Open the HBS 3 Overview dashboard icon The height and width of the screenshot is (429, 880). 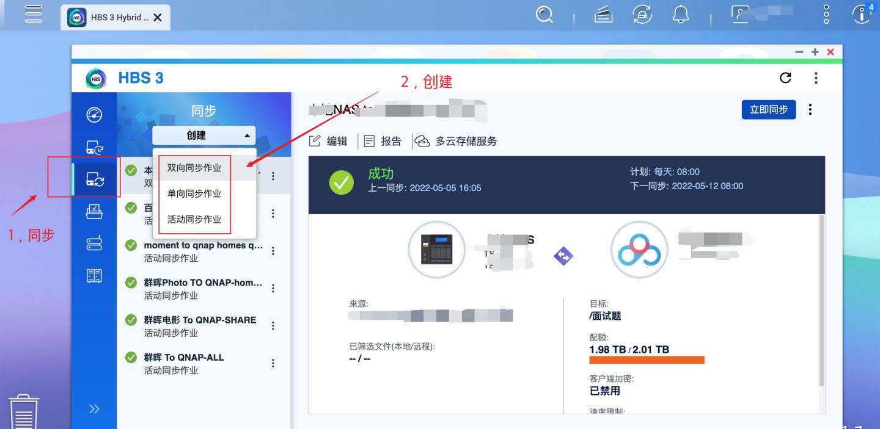(95, 115)
